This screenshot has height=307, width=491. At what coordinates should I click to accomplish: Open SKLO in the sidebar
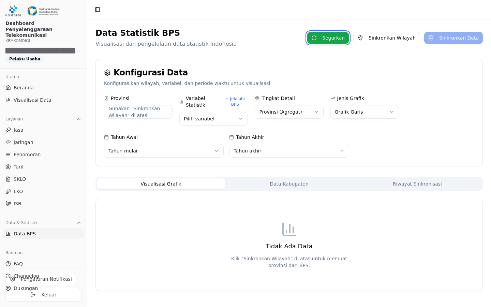point(43,179)
